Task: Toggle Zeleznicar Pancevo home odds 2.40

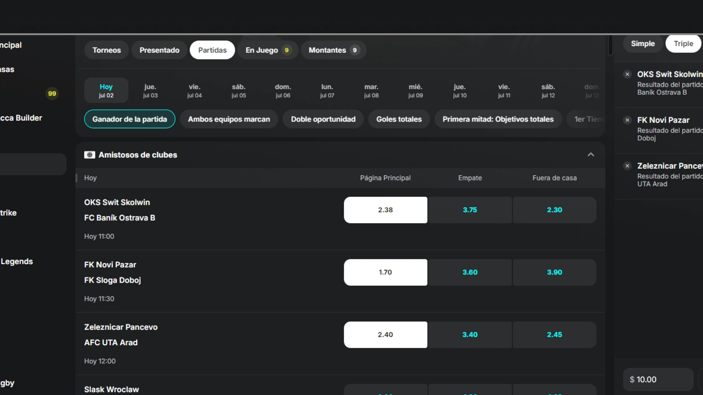Action: coord(385,335)
